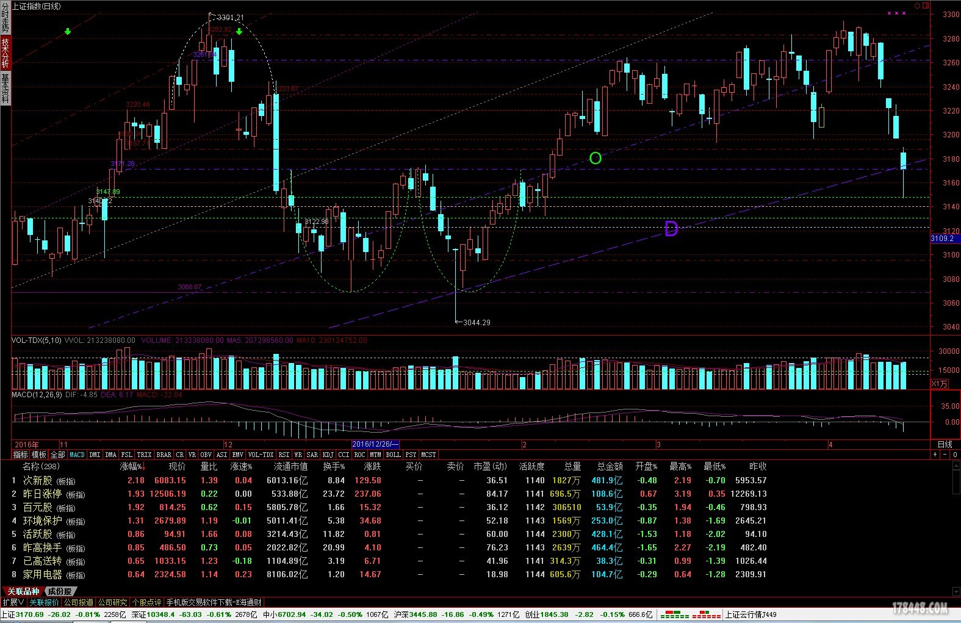Select the BRAR indicator
Viewport: 961px width, 623px height.
tap(164, 455)
